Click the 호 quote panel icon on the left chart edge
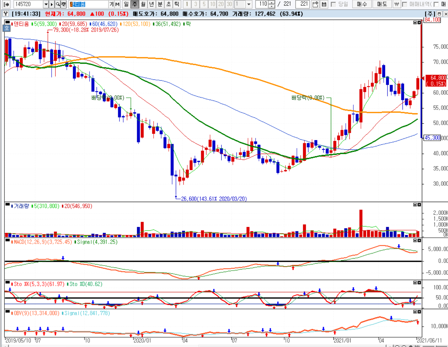The image size is (448, 347). 7,28
